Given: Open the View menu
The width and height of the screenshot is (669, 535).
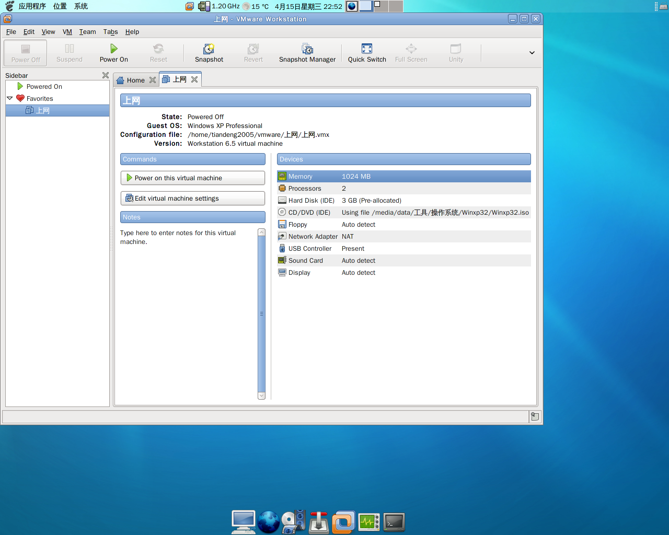Looking at the screenshot, I should point(48,32).
